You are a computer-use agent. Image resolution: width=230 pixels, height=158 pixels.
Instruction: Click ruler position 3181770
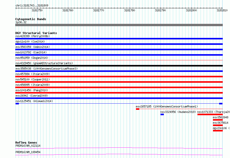click(x=98, y=10)
